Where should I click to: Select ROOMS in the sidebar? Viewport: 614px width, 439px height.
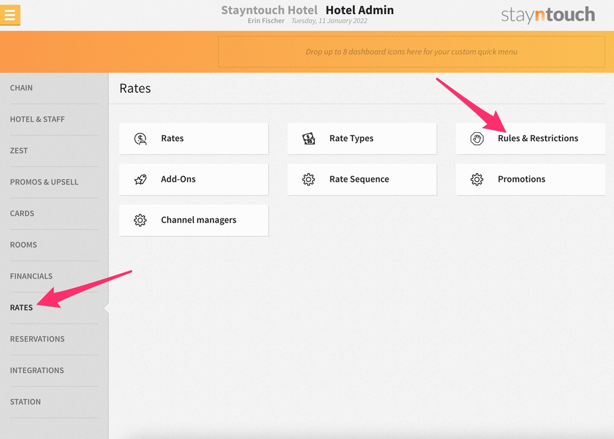click(x=23, y=245)
